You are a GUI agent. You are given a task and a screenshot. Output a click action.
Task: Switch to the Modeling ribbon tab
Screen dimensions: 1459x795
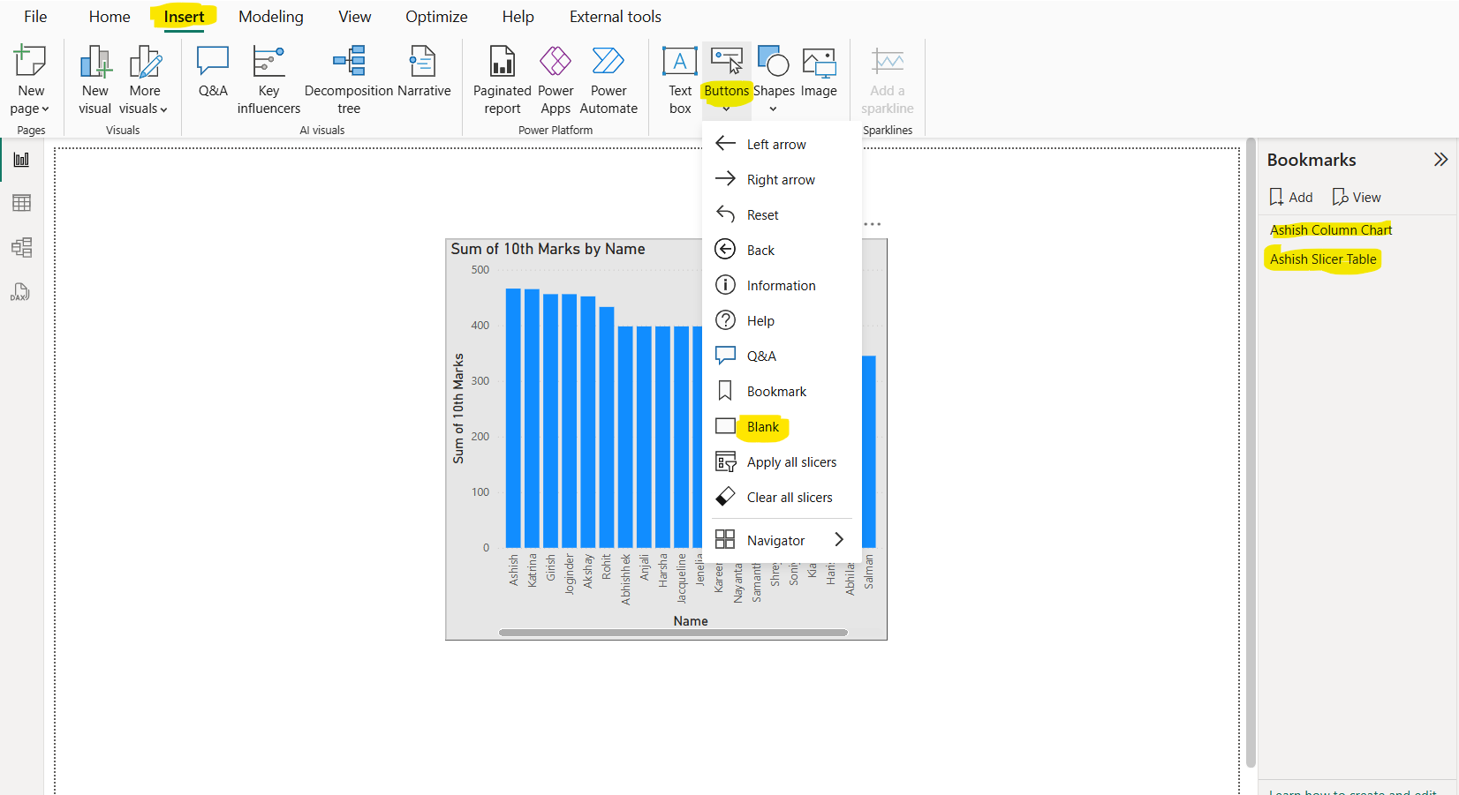[x=270, y=17]
